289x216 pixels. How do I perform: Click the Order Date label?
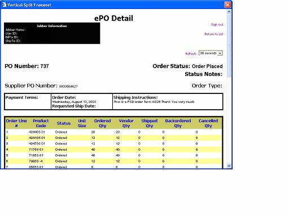64,97
